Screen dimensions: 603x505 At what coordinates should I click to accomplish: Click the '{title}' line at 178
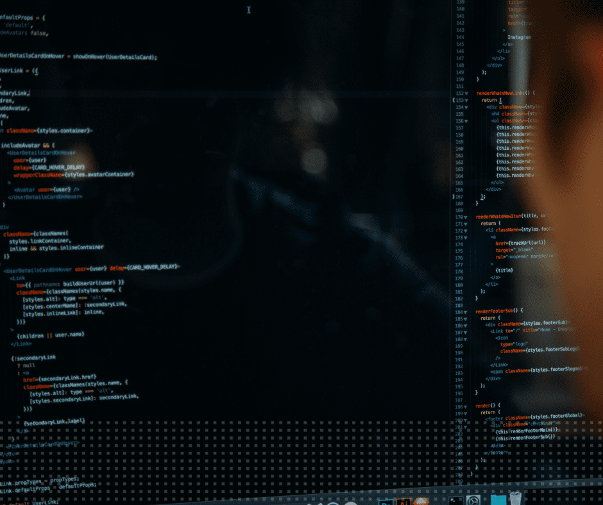[x=504, y=270]
